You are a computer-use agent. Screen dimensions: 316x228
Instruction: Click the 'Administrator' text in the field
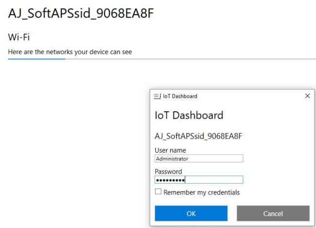[172, 158]
